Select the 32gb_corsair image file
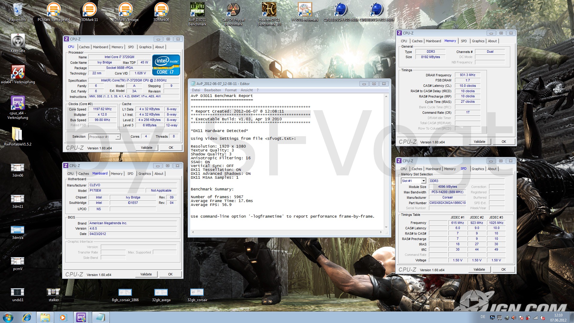574x323 pixels. tap(197, 295)
